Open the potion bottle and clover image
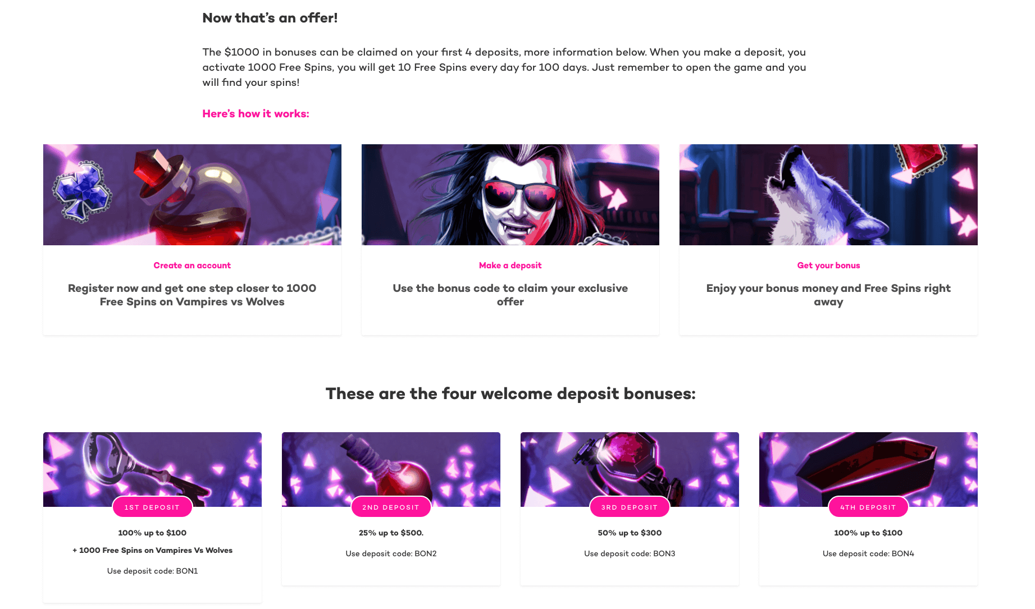This screenshot has height=609, width=1035. point(192,195)
